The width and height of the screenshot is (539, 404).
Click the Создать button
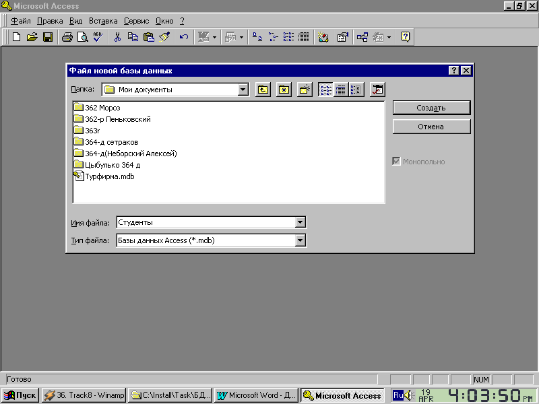pos(431,108)
